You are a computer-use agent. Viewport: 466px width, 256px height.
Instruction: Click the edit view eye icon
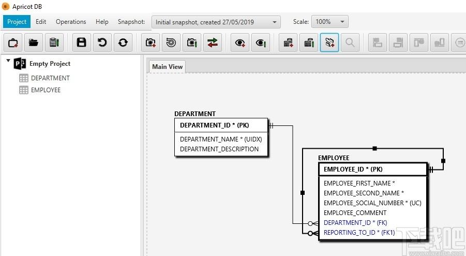coord(261,42)
